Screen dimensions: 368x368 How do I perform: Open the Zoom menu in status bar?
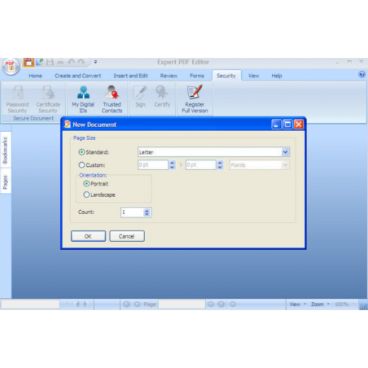pyautogui.click(x=320, y=304)
